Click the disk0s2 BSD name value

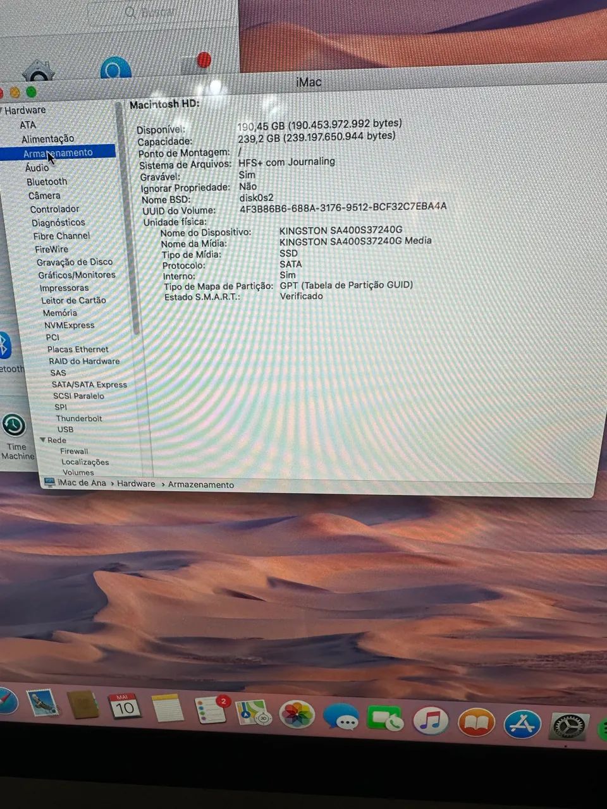click(x=257, y=198)
